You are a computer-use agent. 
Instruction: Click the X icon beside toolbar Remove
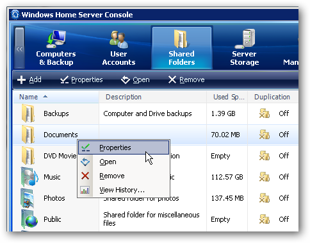172,80
